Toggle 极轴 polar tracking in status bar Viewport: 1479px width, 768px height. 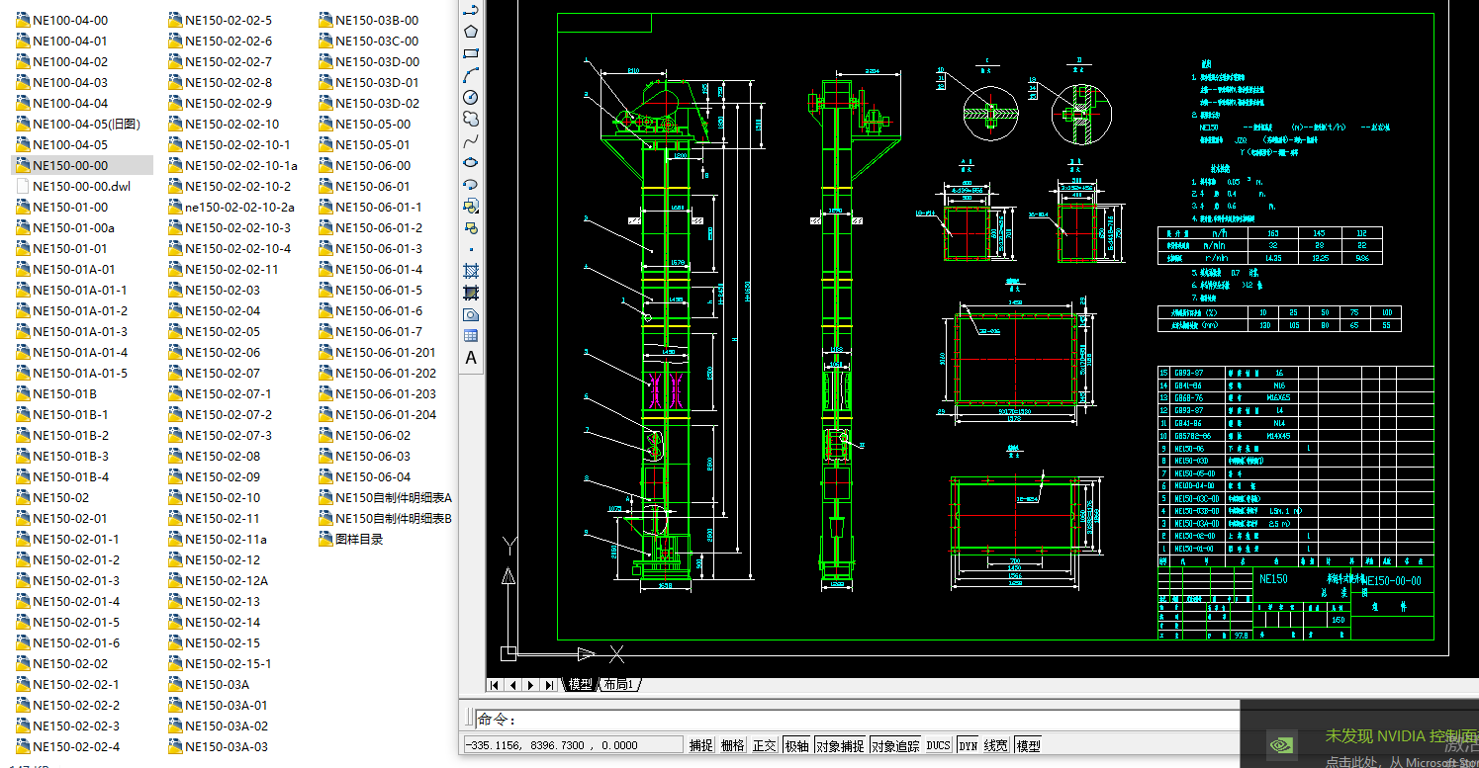(x=796, y=745)
